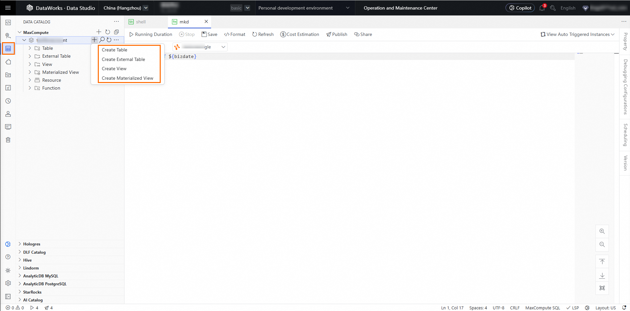Open status bar notification bell
Screen dimensions: 630x311
pyautogui.click(x=624, y=308)
